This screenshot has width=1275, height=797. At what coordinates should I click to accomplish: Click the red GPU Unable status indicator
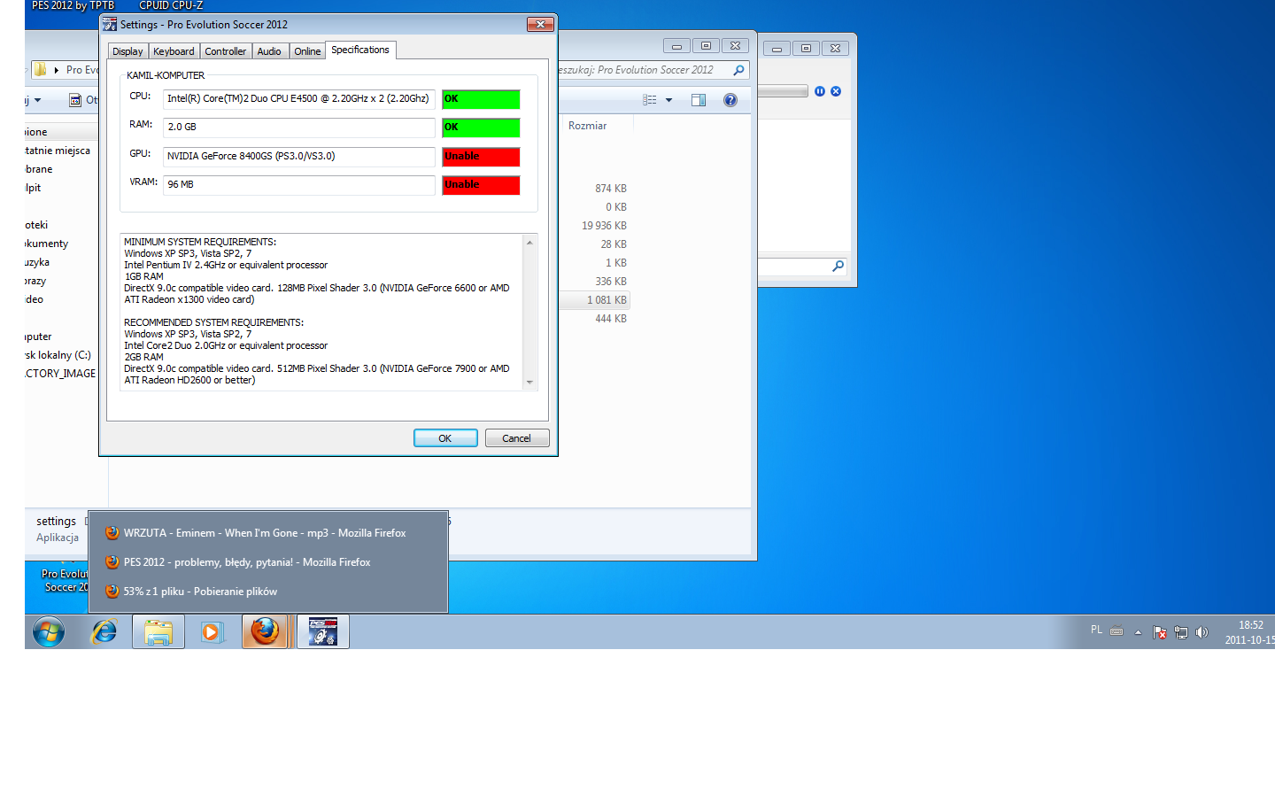[x=481, y=157]
